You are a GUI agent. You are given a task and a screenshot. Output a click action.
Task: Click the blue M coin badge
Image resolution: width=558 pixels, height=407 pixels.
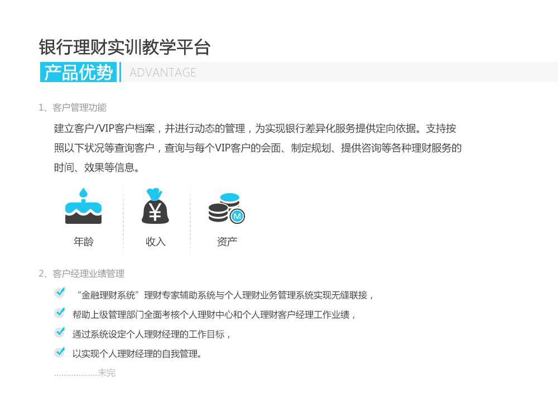pyautogui.click(x=237, y=216)
